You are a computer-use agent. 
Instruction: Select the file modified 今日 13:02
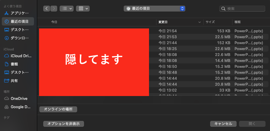153,90
